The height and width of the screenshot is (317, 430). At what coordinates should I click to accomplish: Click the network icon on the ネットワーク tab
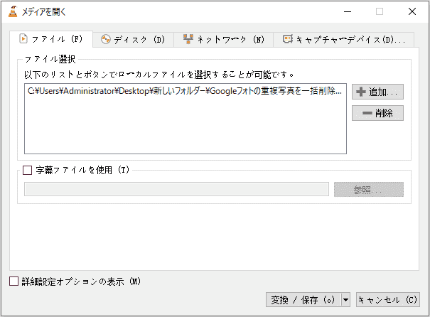click(x=188, y=40)
